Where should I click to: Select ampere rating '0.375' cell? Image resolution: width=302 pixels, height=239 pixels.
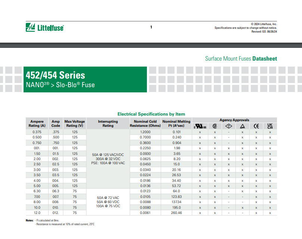pos(37,132)
